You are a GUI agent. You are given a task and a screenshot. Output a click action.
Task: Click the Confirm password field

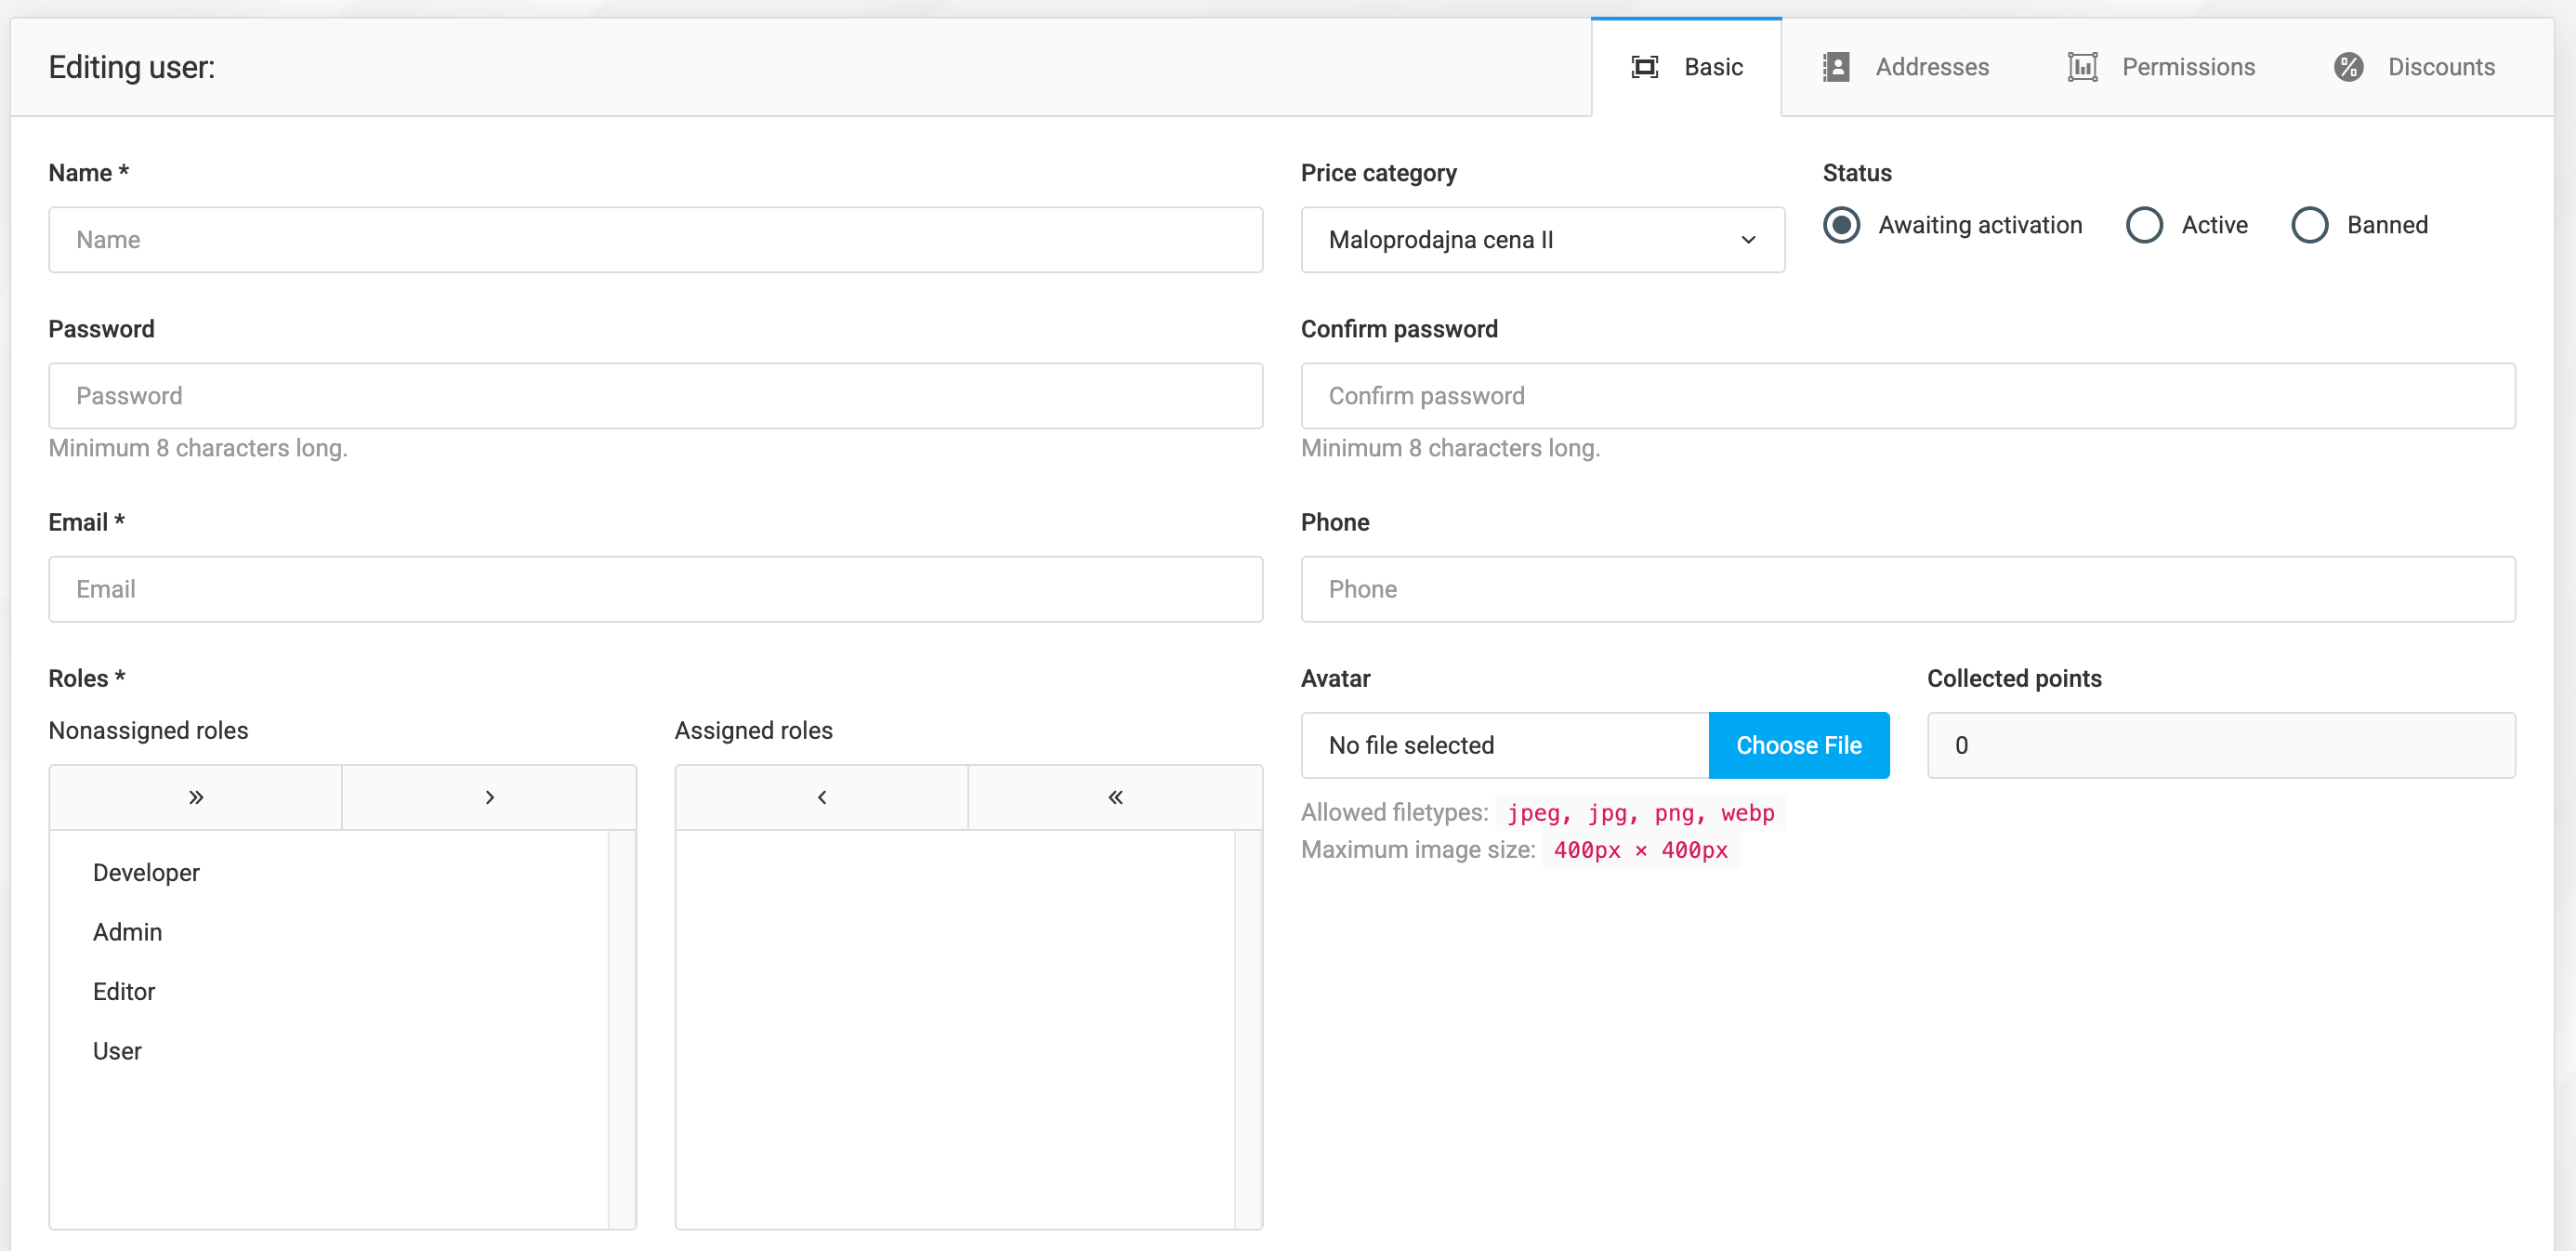coord(1907,396)
